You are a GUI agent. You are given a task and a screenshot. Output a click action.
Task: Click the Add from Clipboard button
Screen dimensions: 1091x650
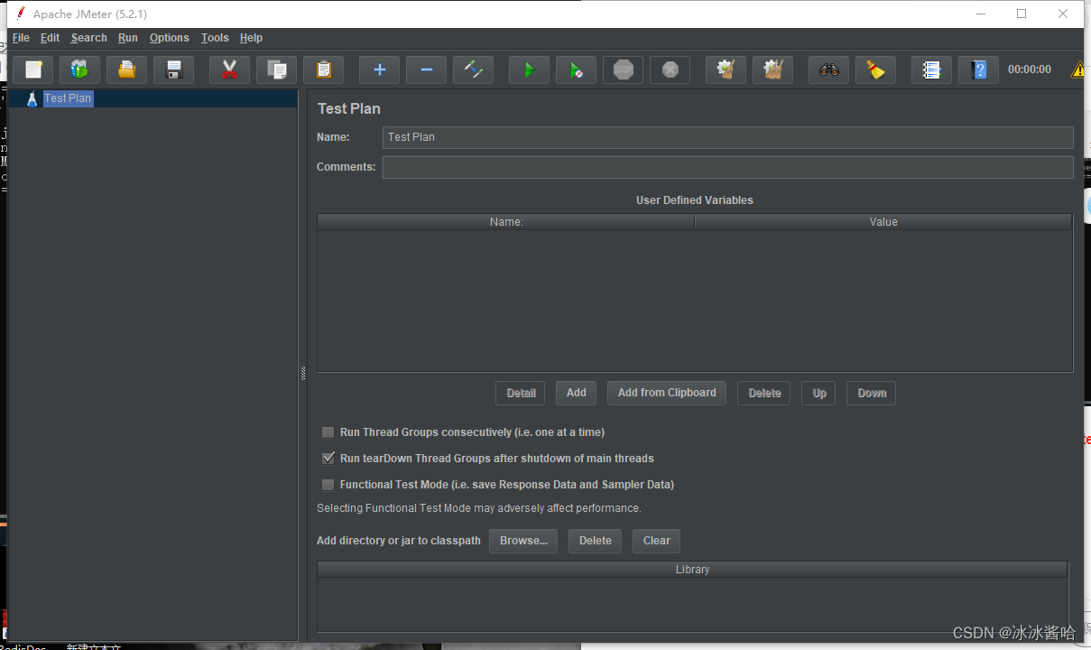tap(667, 393)
